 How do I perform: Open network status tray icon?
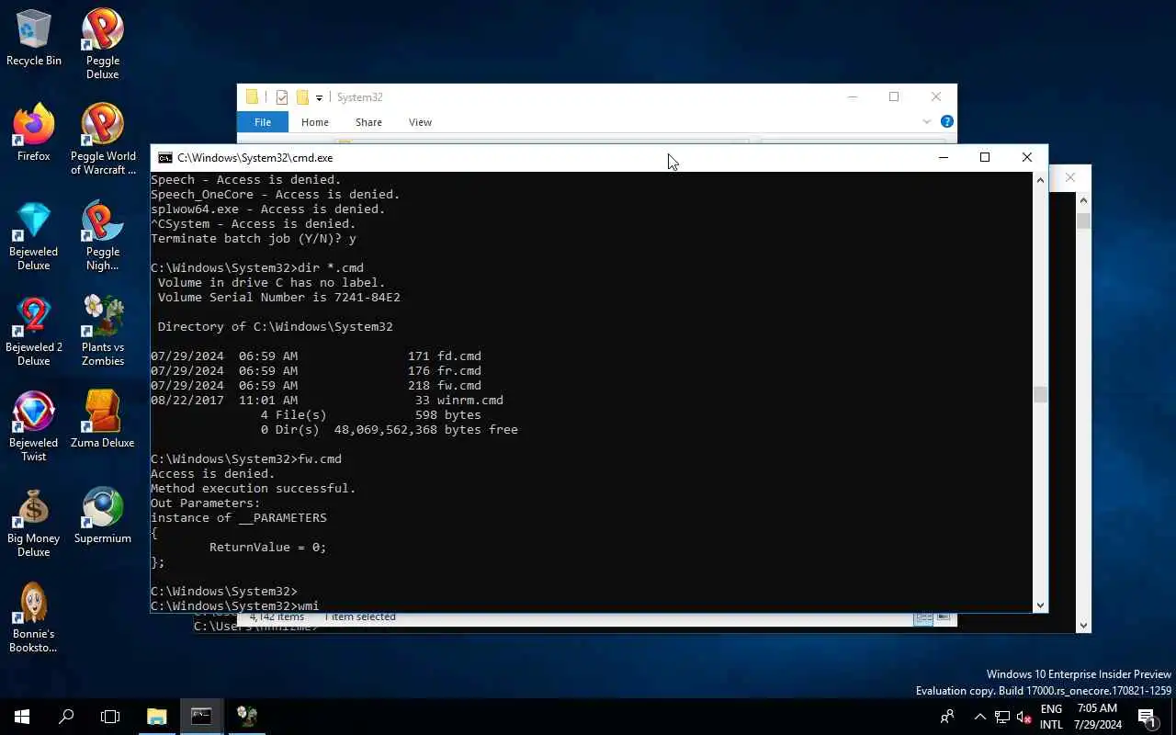pos(1002,717)
